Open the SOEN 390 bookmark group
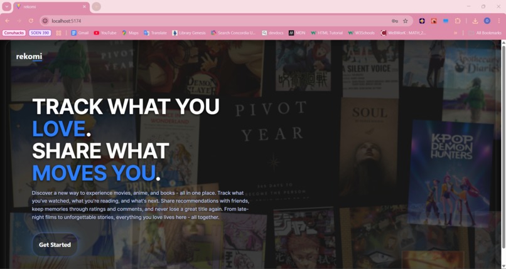 [40, 33]
